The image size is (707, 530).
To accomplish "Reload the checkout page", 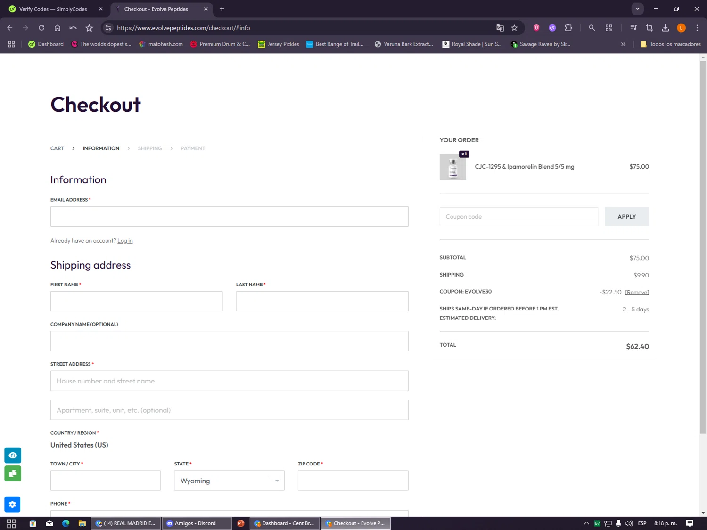I will [41, 28].
